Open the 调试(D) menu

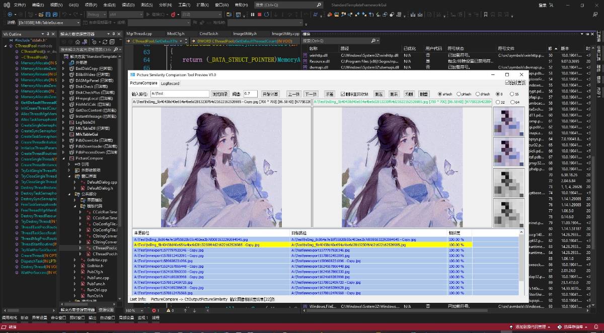coord(128,5)
